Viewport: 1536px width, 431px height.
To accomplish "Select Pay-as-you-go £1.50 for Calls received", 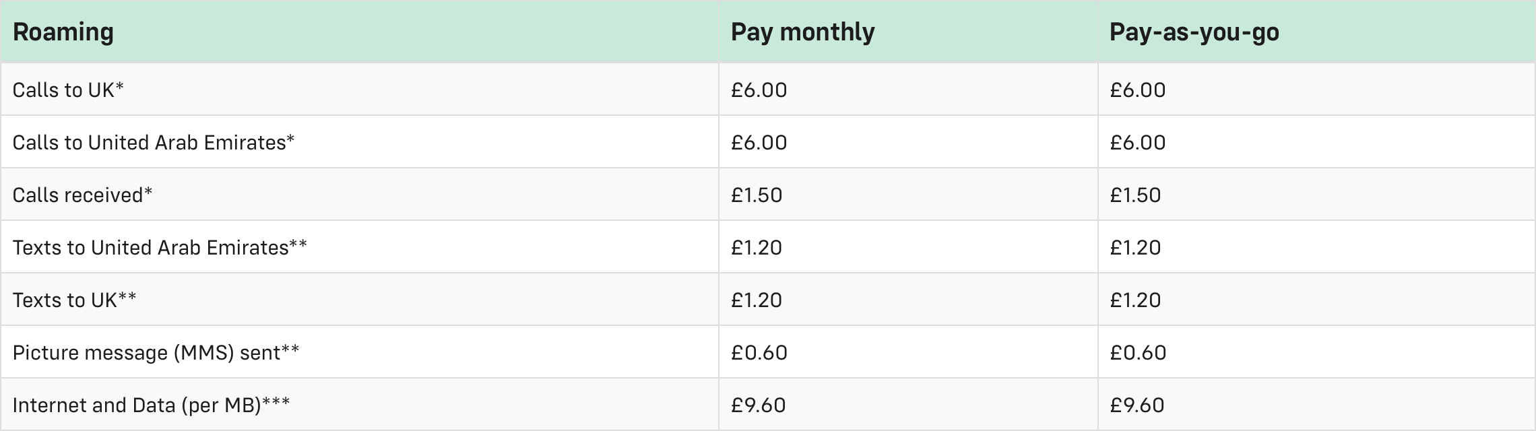I will tap(1135, 195).
